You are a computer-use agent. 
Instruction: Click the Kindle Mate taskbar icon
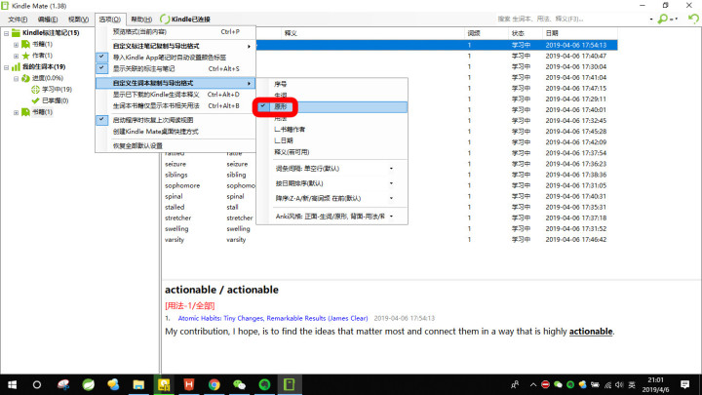(x=290, y=384)
